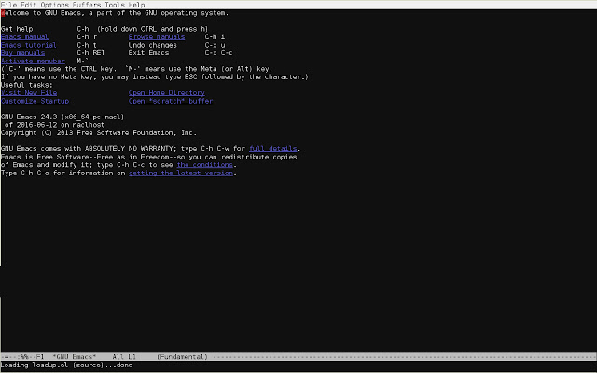Image resolution: width=597 pixels, height=373 pixels.
Task: Click getting the latest version link
Action: (x=181, y=173)
